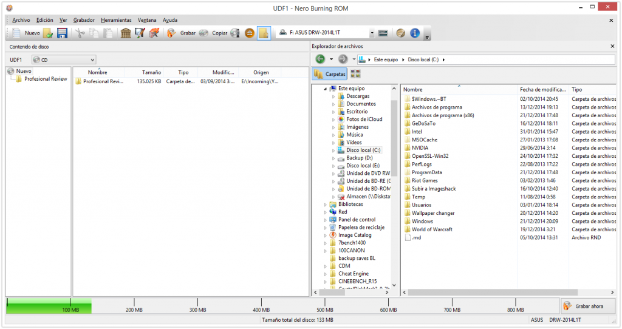Viewport: 622px width, 329px height.
Task: Open back history dropdown arrow
Action: [331, 59]
